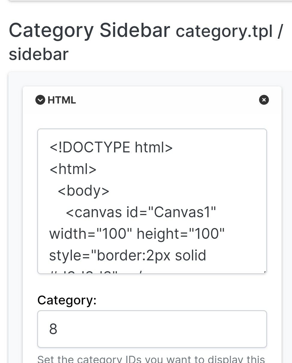
Task: Collapse the HTML widget with chevron icon
Action: (40, 100)
